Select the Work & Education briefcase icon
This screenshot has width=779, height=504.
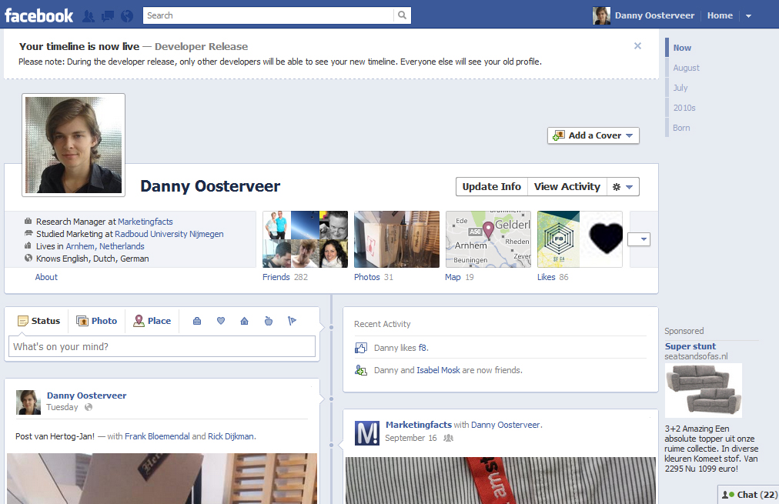[x=197, y=321]
